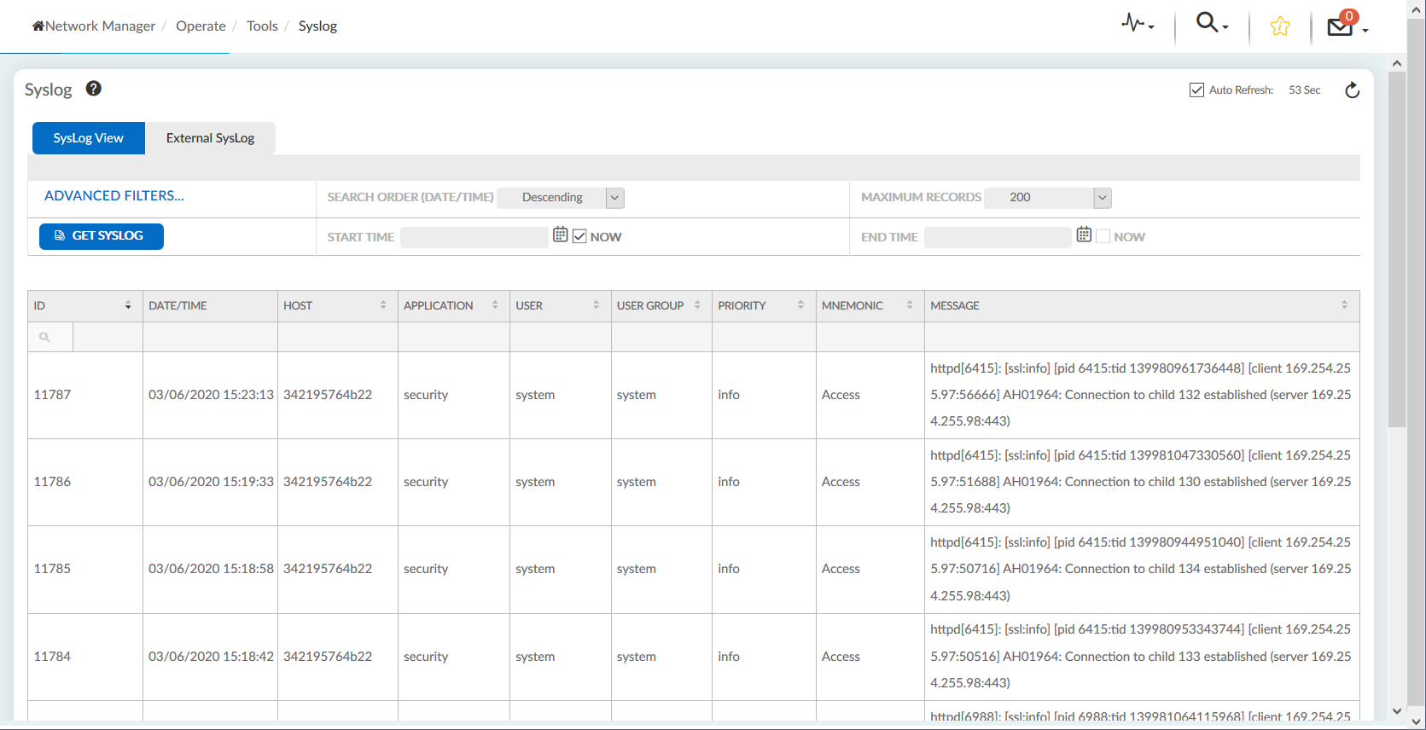Open the End Time calendar picker

pyautogui.click(x=1084, y=235)
